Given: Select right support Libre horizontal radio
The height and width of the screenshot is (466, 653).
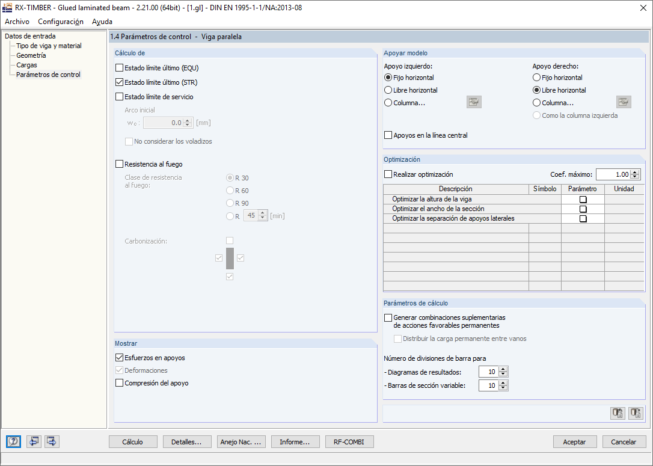Looking at the screenshot, I should click(536, 90).
